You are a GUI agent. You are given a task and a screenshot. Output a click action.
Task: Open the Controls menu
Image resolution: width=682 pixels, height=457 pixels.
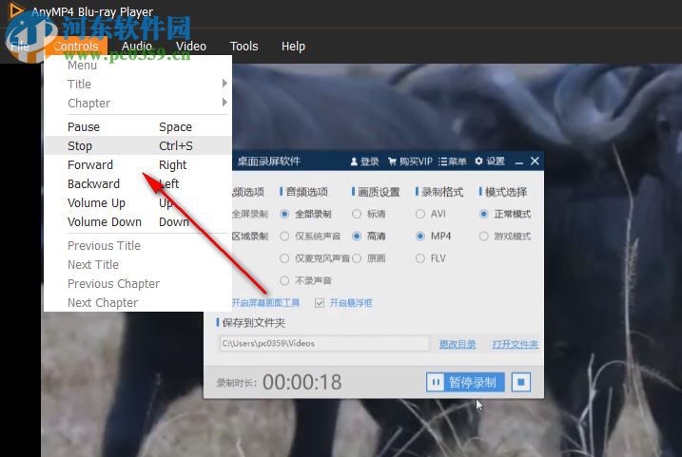click(76, 46)
